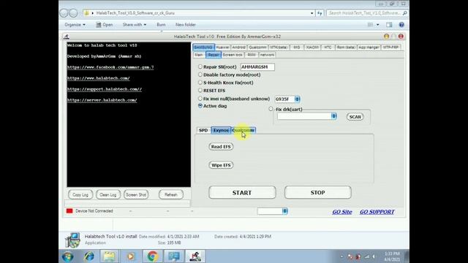The image size is (468, 263).
Task: Toggle the Active diag radio button
Action: [x=200, y=106]
